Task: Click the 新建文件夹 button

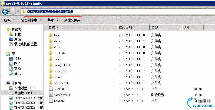Action: click(x=72, y=20)
